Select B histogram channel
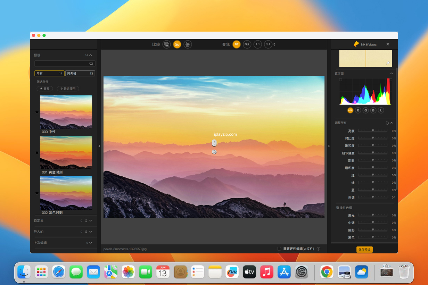Image resolution: width=428 pixels, height=285 pixels. (x=373, y=110)
